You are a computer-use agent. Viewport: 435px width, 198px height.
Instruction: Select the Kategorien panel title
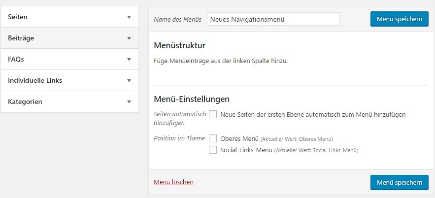(25, 101)
